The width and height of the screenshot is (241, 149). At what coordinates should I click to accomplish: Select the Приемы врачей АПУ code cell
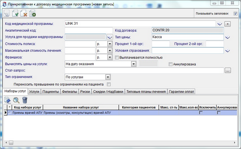tap(27, 113)
